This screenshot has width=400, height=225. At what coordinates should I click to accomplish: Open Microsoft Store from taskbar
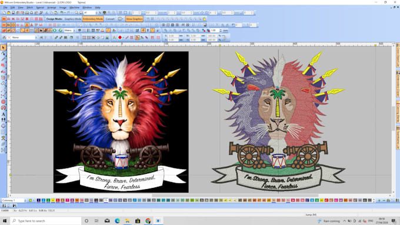pos(138,221)
